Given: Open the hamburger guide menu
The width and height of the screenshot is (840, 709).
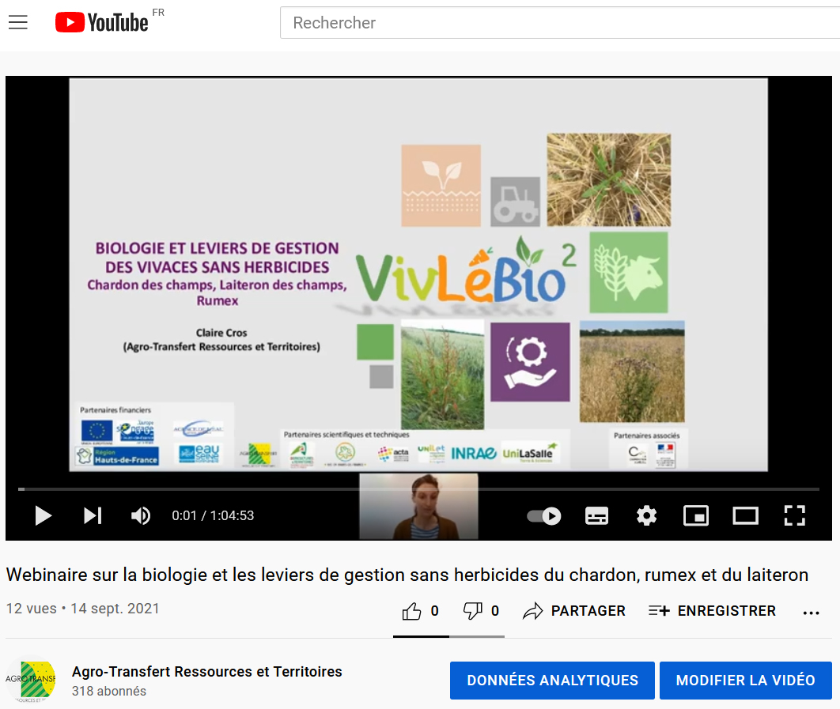Looking at the screenshot, I should click(x=17, y=22).
